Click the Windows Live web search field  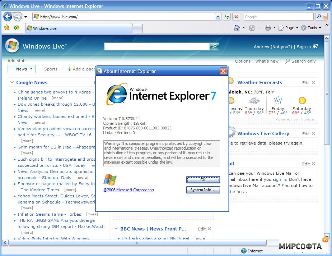[157, 46]
